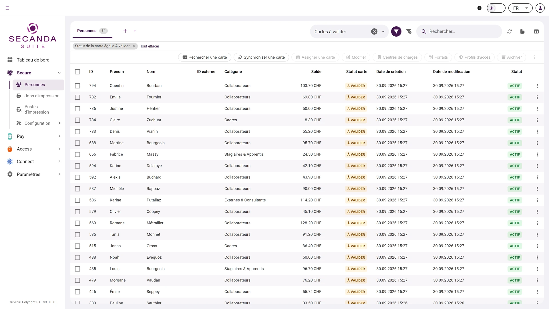This screenshot has width=549, height=309.
Task: Click the purple filter funnel button
Action: 396,31
